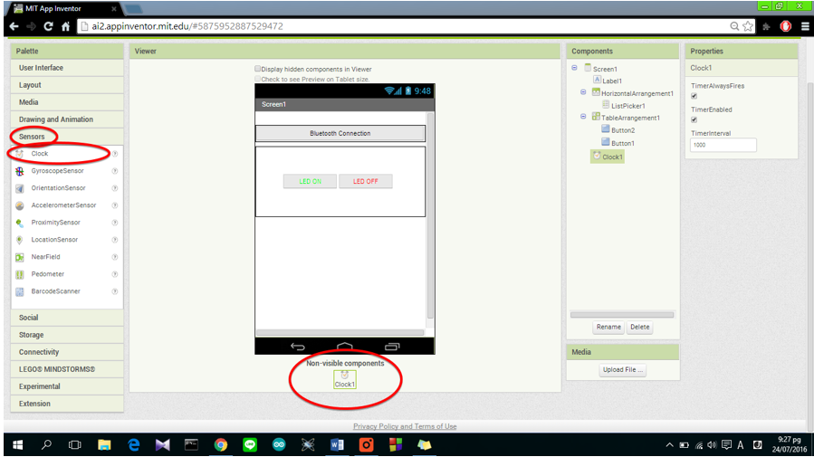
Task: Select the Clock1 non-visible component icon
Action: click(345, 379)
